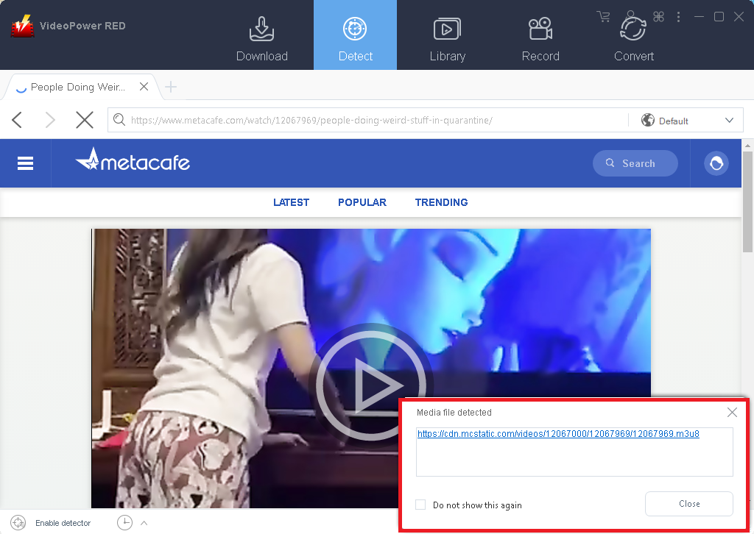
Task: Open the Download tab
Action: click(x=261, y=37)
